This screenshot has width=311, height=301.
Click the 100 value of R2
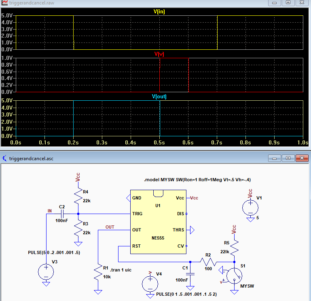(x=208, y=269)
